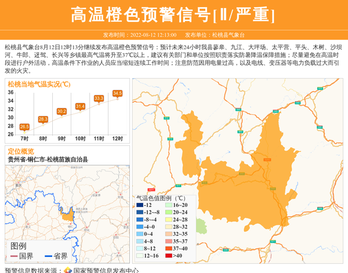
Task: Click the 国家预警信息发布中心 logo icon
Action: tap(68, 270)
